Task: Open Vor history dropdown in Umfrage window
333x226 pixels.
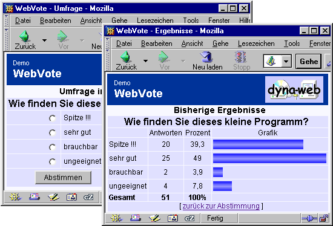Action: pos(82,40)
